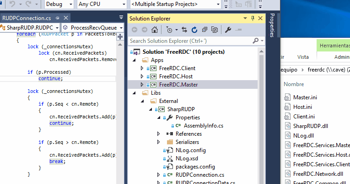Click the code editor scroll-up arrow

120,45
